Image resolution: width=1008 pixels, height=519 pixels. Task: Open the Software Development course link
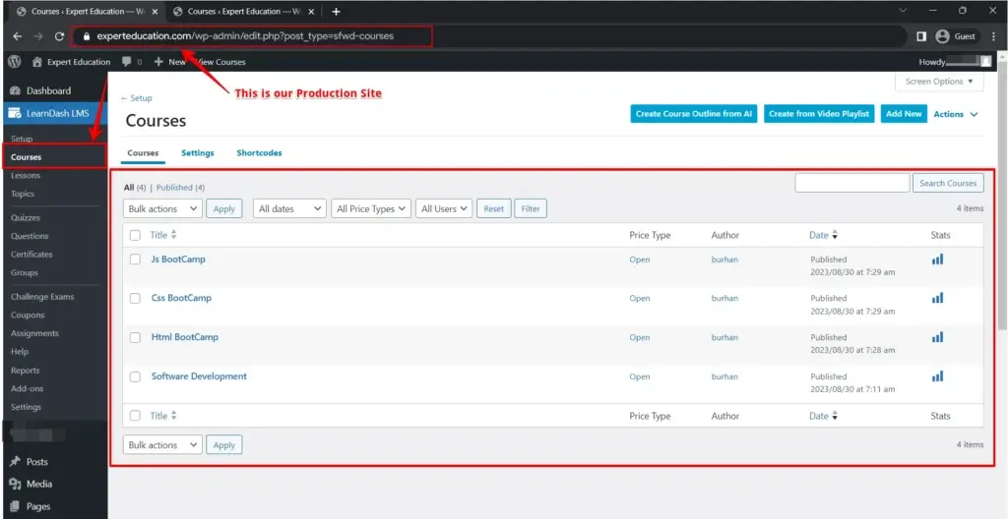pyautogui.click(x=199, y=375)
